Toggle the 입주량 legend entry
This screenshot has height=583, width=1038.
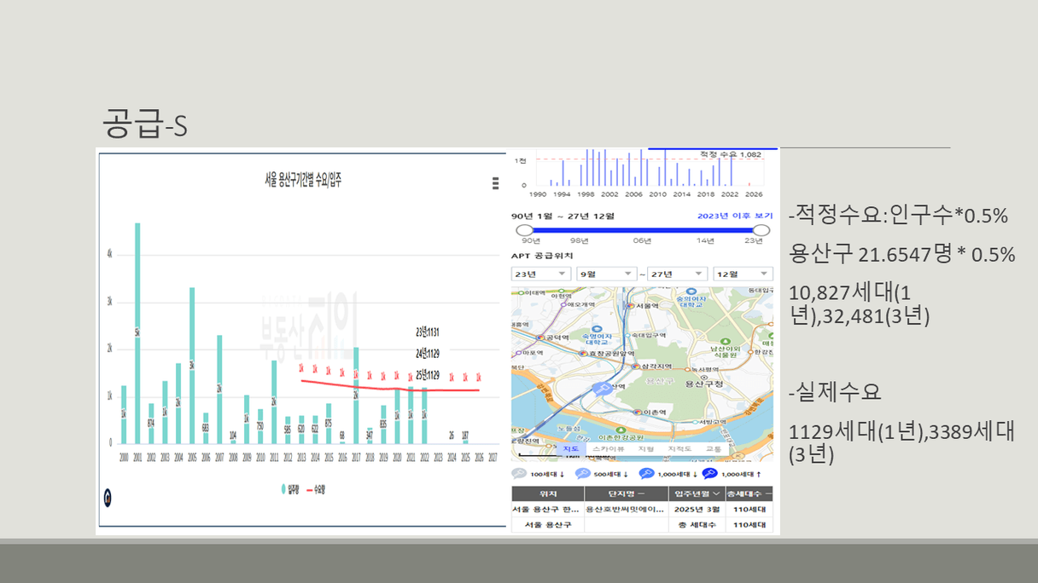tap(292, 489)
